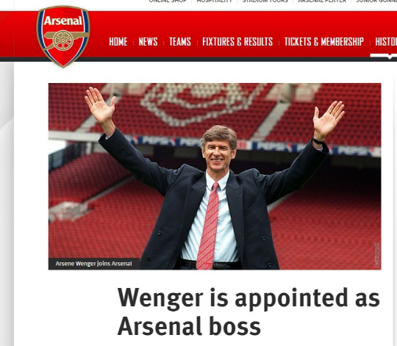Go to the News section

click(148, 42)
